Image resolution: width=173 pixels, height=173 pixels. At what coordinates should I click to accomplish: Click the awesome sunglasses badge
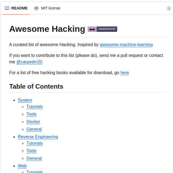[102, 29]
